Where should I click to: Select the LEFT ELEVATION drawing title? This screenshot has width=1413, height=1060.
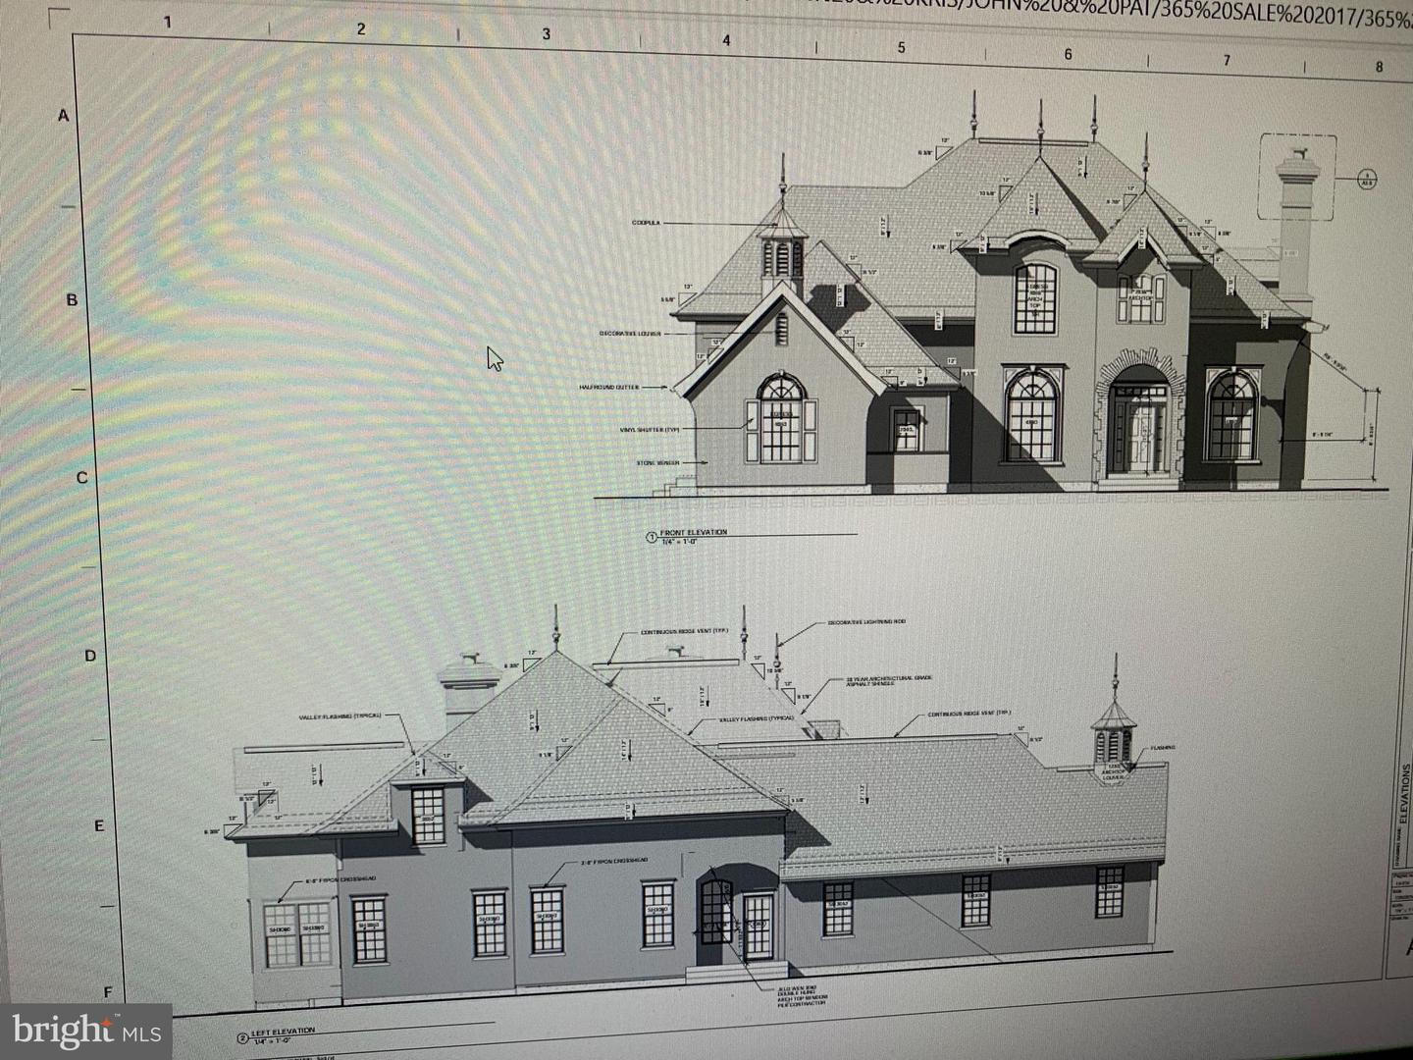[285, 1032]
